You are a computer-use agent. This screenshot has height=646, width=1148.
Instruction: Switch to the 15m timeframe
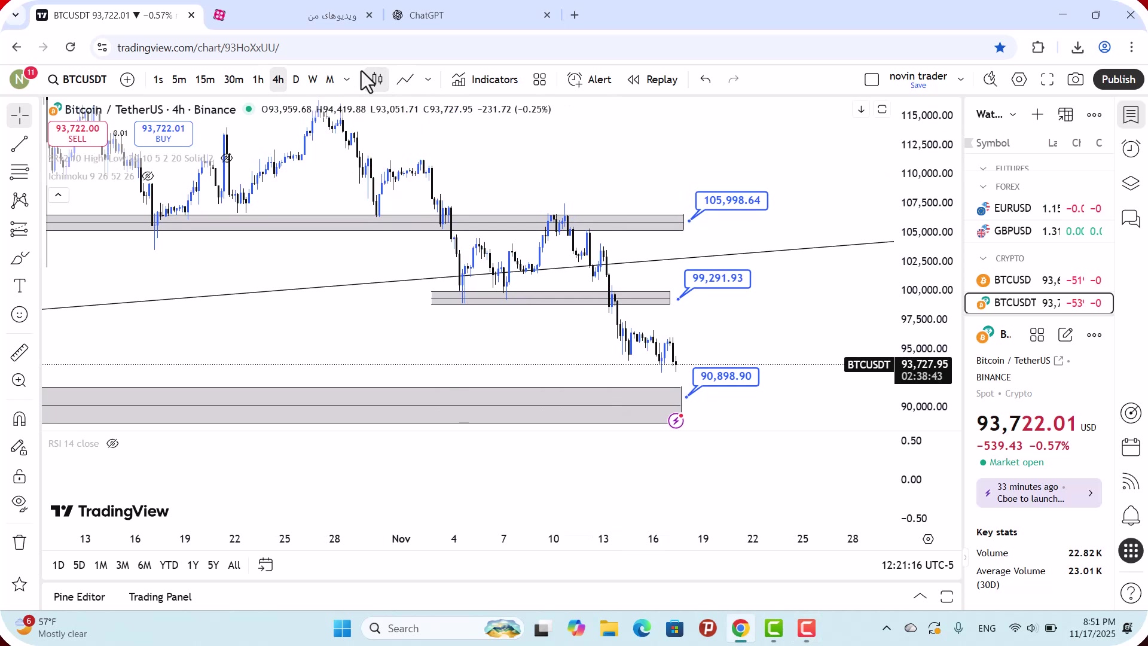click(204, 80)
